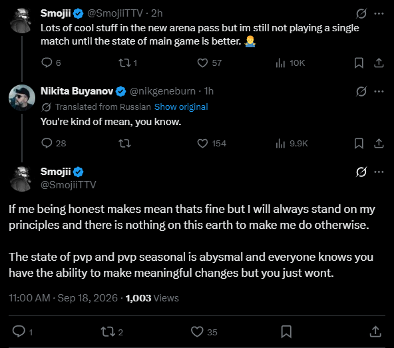394x348 pixels.
Task: Open more options on Nikita Buyanov's tweet
Action: 379,91
